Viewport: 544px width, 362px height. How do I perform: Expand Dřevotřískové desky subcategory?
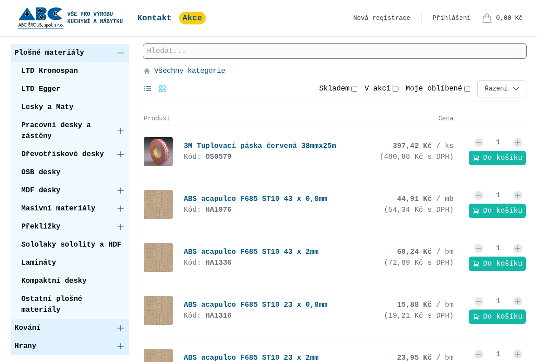click(x=121, y=154)
